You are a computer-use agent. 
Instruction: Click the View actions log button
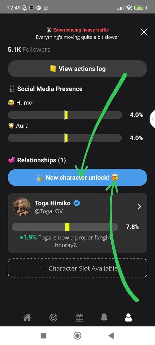tap(77, 69)
